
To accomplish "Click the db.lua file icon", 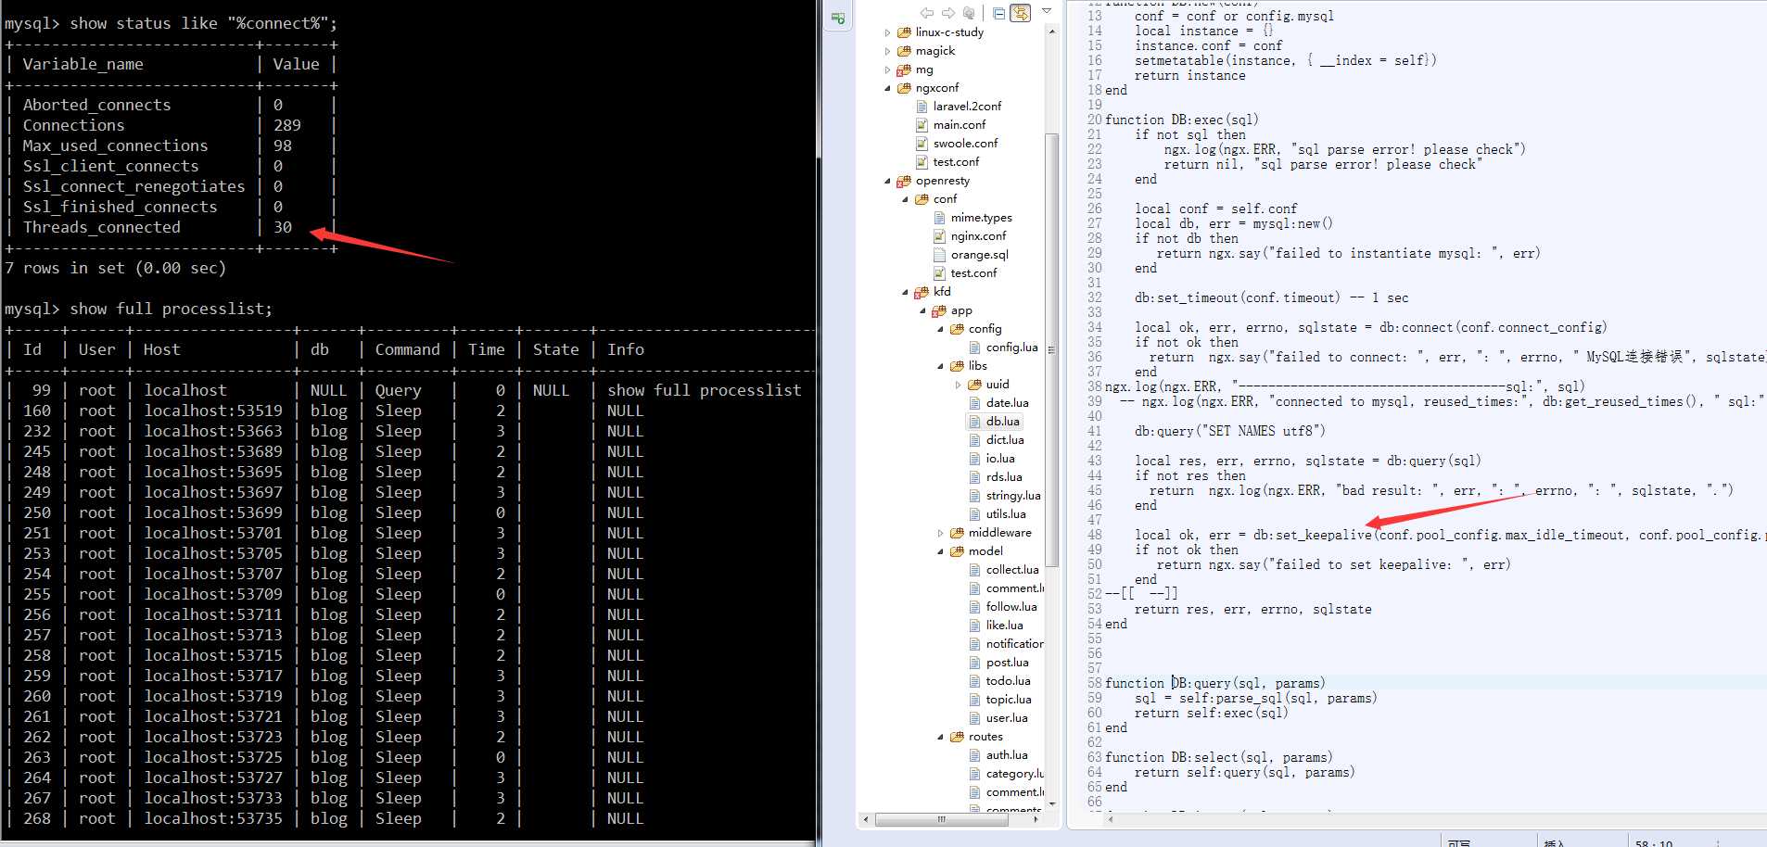I will click(974, 422).
